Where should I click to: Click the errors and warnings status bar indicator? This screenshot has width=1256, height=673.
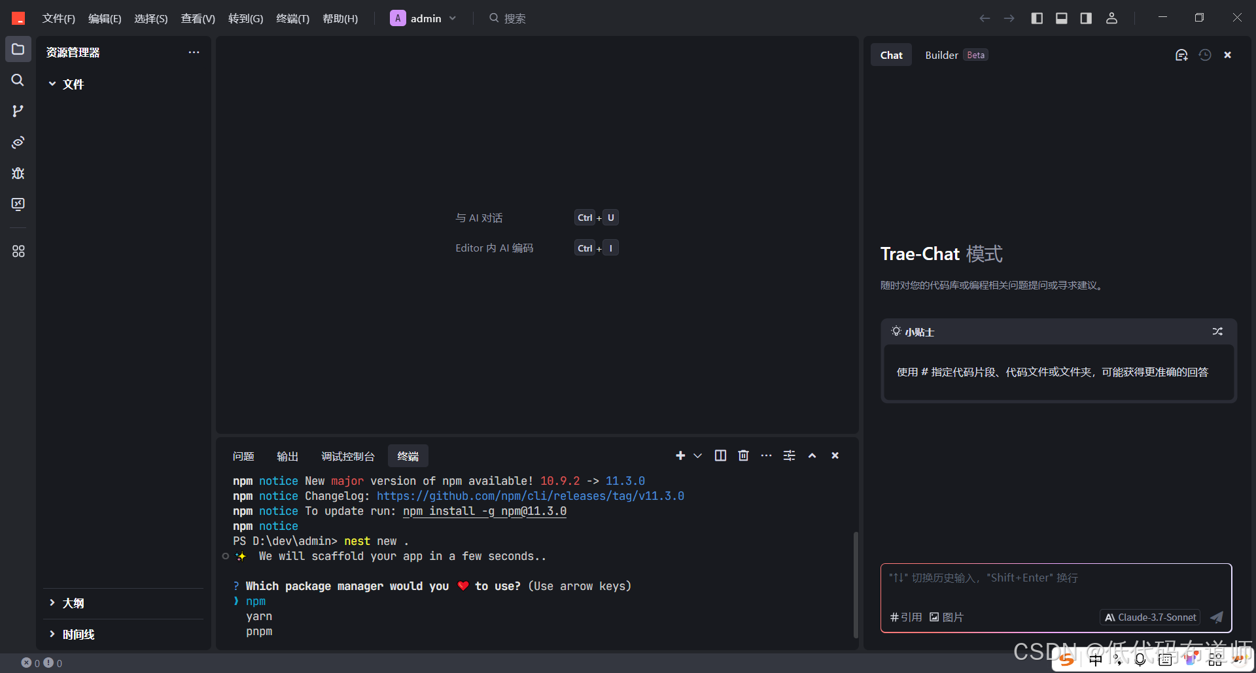[x=42, y=663]
